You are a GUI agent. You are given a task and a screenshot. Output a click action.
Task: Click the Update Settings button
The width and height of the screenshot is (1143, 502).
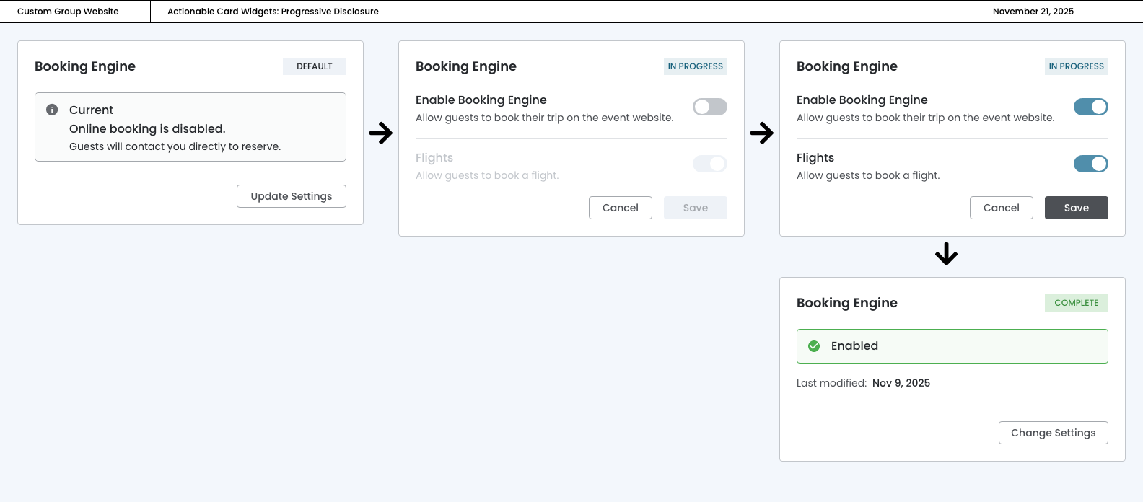click(x=292, y=196)
